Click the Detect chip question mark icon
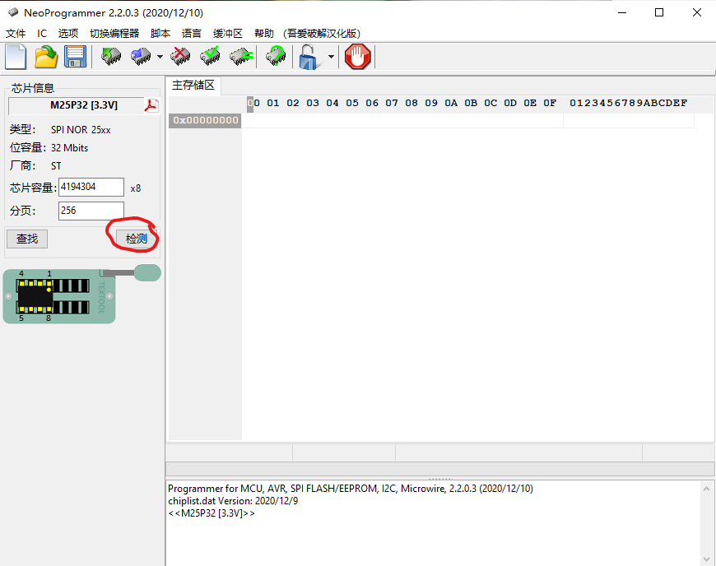This screenshot has width=716, height=566. click(276, 57)
